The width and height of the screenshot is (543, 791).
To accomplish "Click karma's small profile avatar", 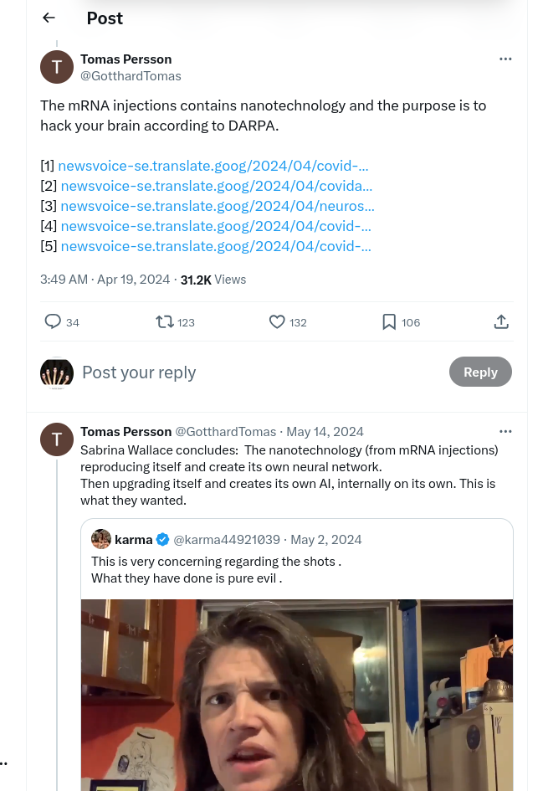I will point(101,539).
